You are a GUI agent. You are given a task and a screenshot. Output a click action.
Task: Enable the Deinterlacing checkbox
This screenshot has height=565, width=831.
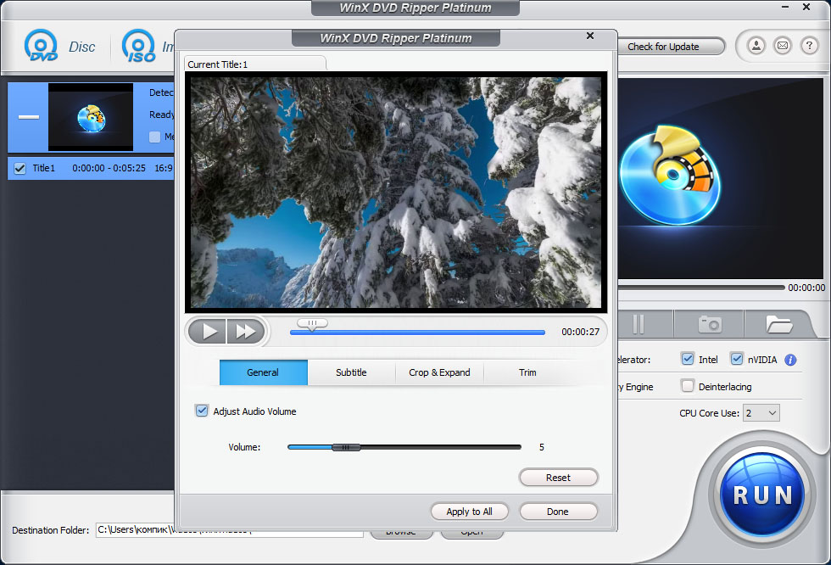tap(688, 386)
